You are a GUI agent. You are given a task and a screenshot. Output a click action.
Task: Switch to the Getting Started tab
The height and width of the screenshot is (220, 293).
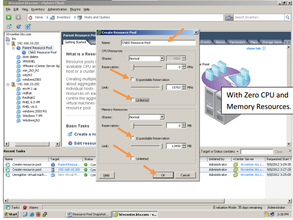click(x=75, y=42)
